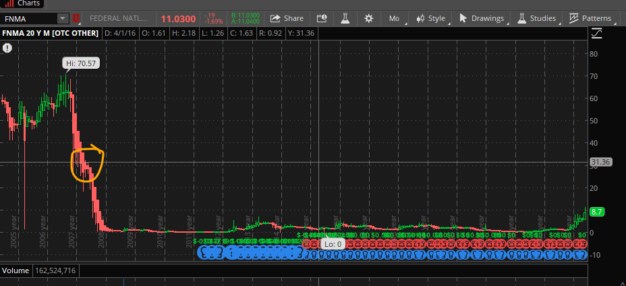
Task: Click the quick time frames icon
Action: (322, 18)
